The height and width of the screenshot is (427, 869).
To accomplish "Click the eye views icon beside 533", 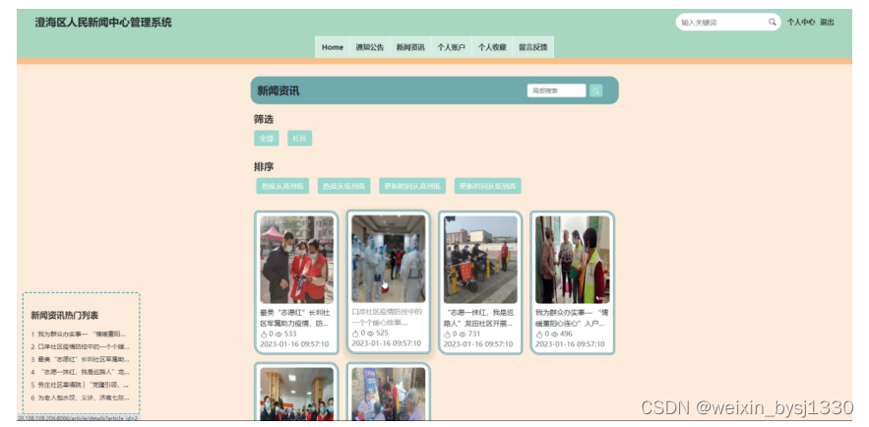I will pyautogui.click(x=279, y=335).
